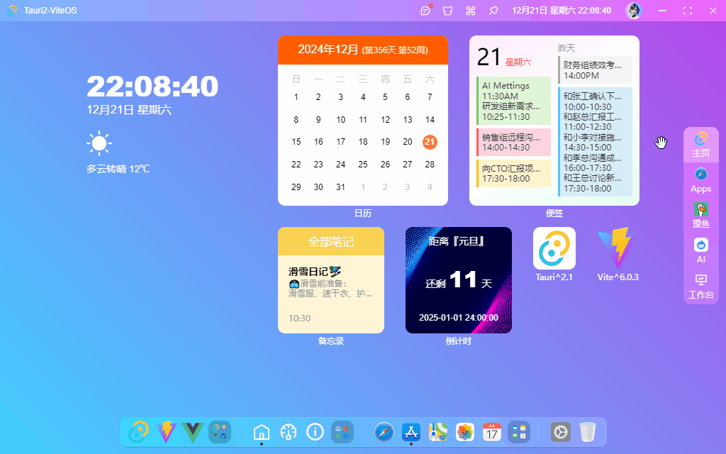Open the dashboard gauge icon in dock

[288, 431]
